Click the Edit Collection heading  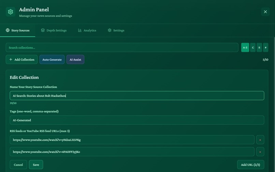24,77
